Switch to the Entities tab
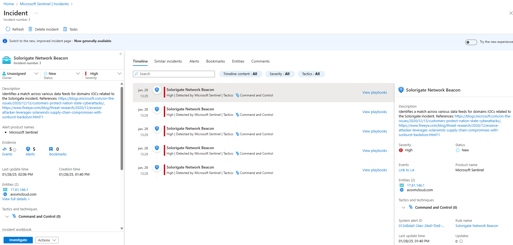513x245 pixels. click(238, 61)
